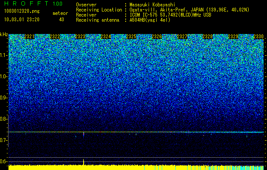Screen dimensions: 267x170
Task: Click the 2327 time marker
Action: [182, 37]
